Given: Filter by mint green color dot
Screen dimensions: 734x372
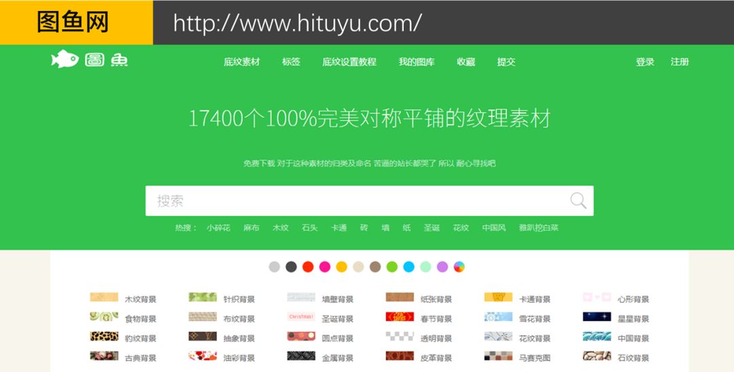Looking at the screenshot, I should pyautogui.click(x=425, y=267).
